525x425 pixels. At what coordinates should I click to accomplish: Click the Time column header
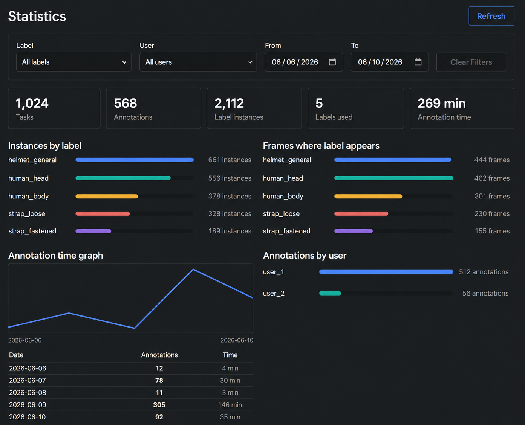[230, 355]
